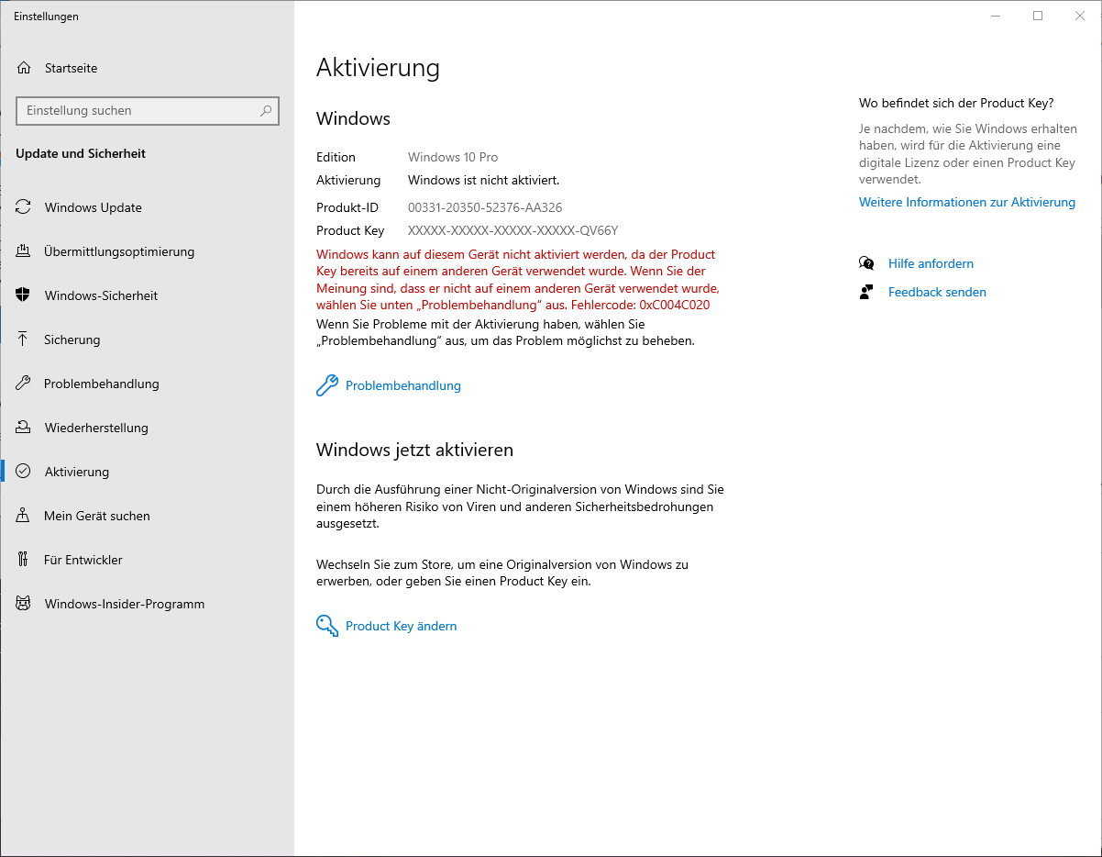1102x857 pixels.
Task: Open Weitere Informationen zur Aktivierung link
Action: click(x=967, y=203)
